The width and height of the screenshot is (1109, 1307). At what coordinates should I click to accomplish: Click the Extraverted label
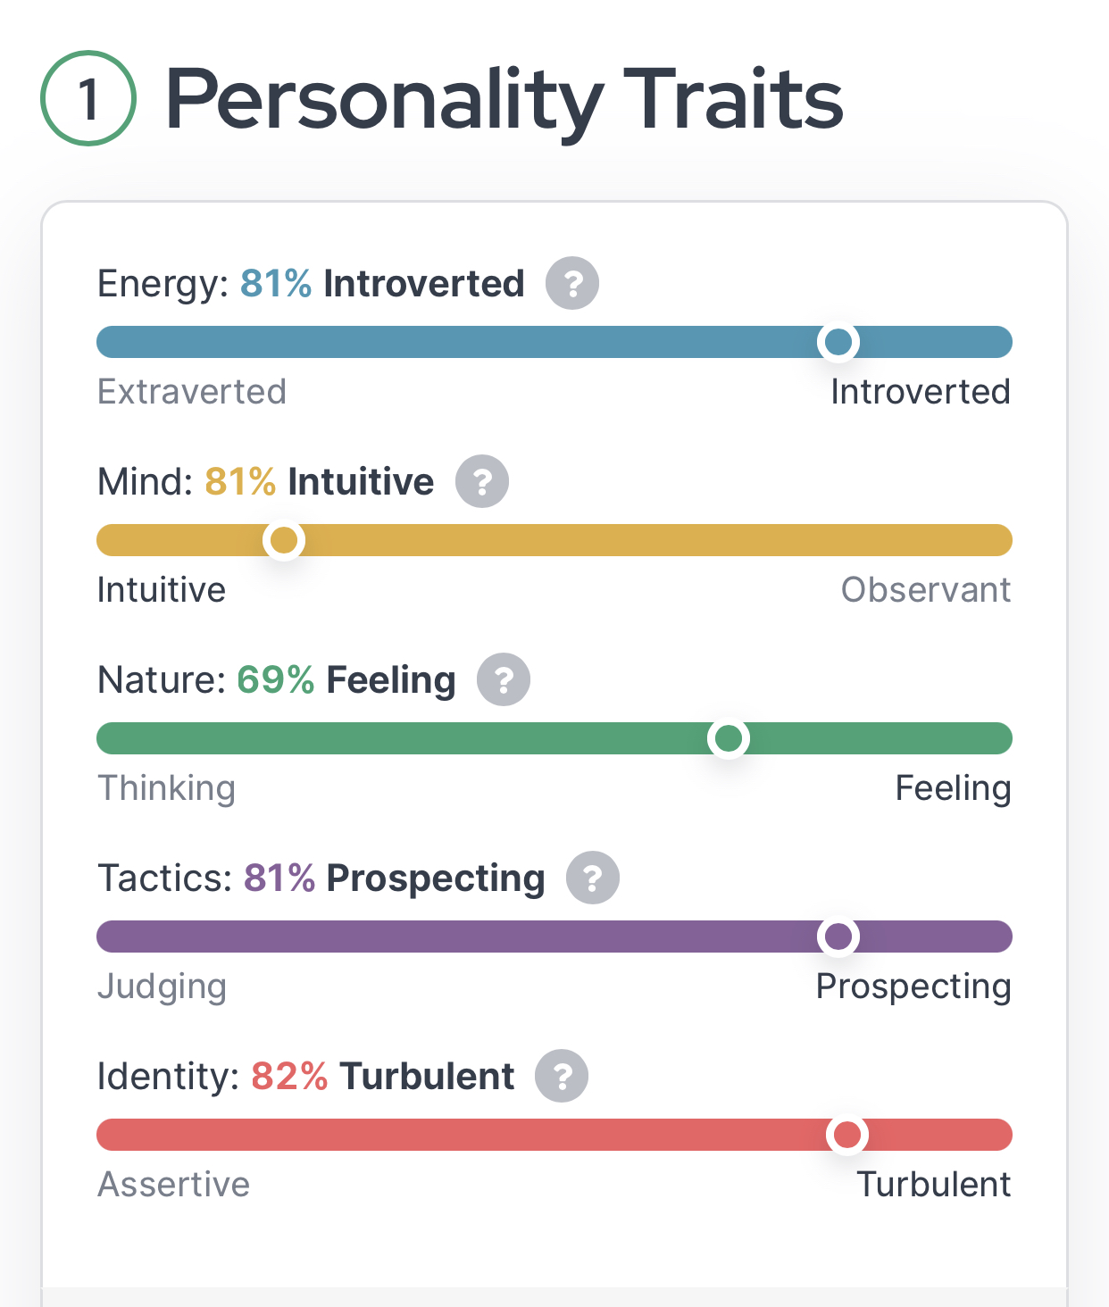pos(192,392)
